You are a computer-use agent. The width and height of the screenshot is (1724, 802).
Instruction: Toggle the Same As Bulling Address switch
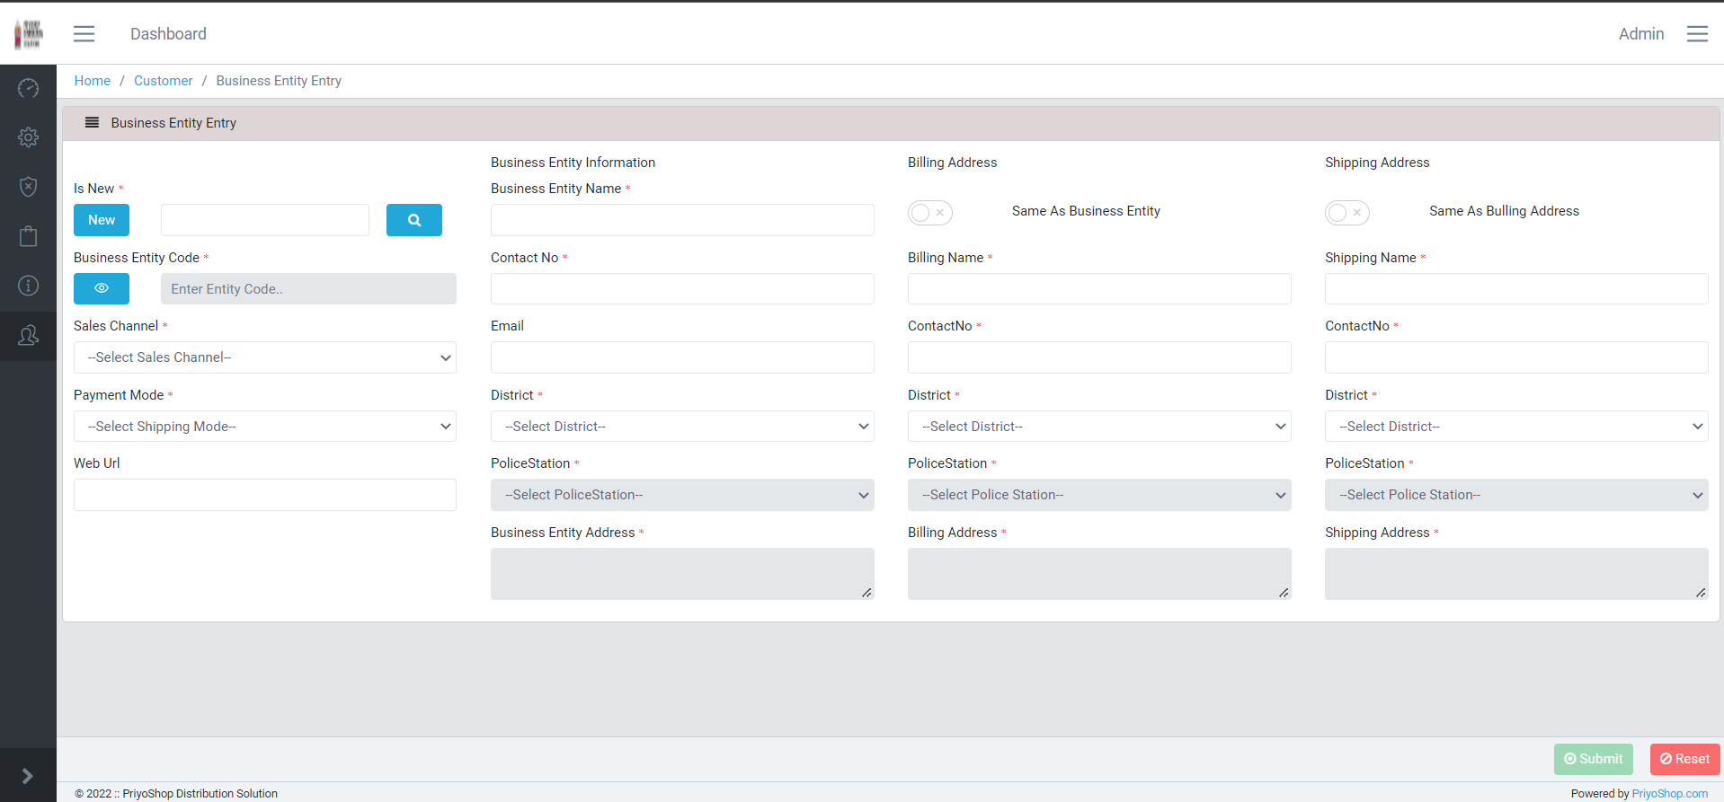1346,213
